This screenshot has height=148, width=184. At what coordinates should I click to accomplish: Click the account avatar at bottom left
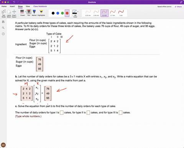[x=3, y=145]
